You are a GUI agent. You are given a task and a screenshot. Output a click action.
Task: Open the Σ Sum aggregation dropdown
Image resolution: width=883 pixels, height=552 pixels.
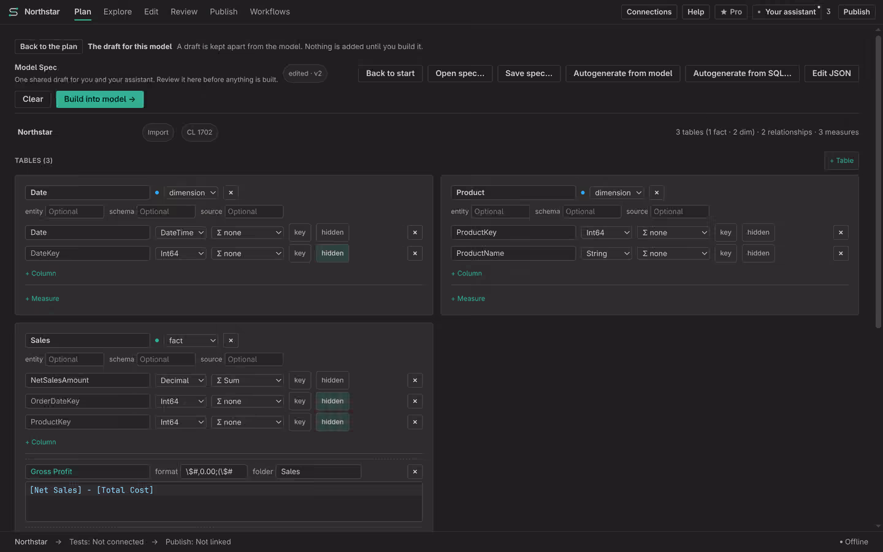pos(247,380)
